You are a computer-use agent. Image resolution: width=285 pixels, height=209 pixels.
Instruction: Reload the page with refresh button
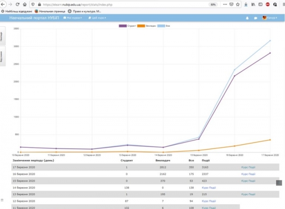(17, 4)
